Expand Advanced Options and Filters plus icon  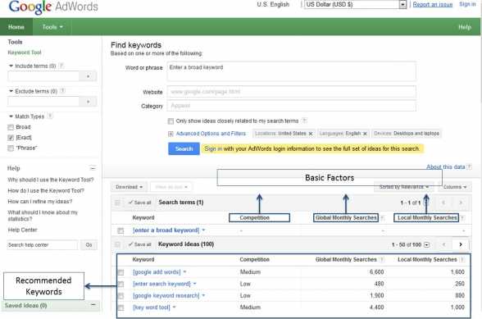pyautogui.click(x=171, y=134)
